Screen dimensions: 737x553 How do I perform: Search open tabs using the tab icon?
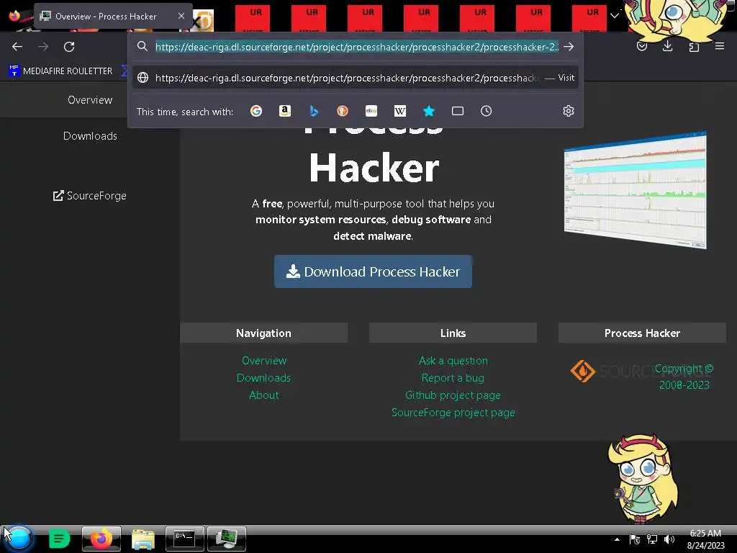pyautogui.click(x=458, y=111)
